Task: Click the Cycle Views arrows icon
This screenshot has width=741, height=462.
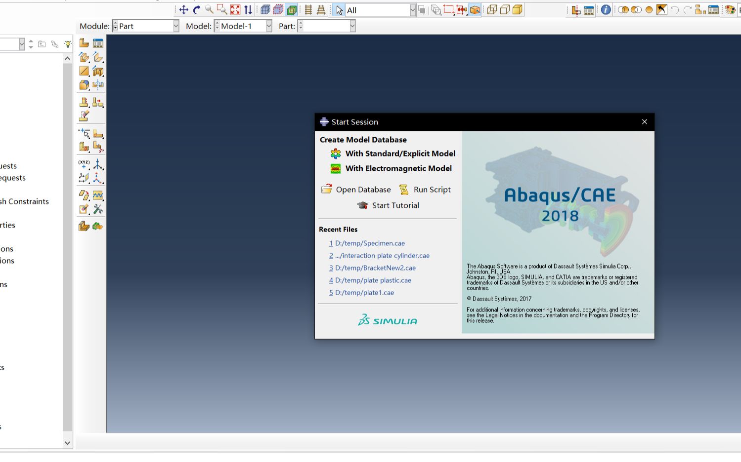Action: (248, 10)
